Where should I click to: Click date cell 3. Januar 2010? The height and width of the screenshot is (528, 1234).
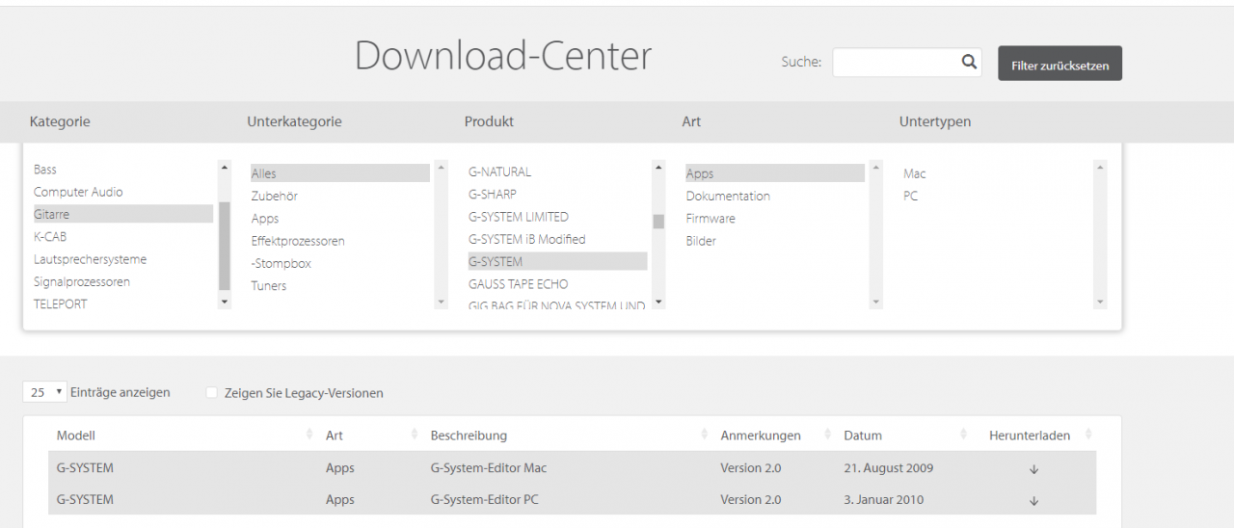tap(883, 500)
